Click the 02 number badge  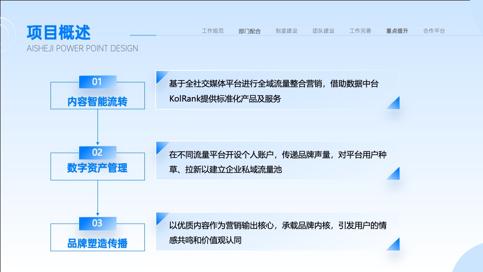click(x=97, y=153)
